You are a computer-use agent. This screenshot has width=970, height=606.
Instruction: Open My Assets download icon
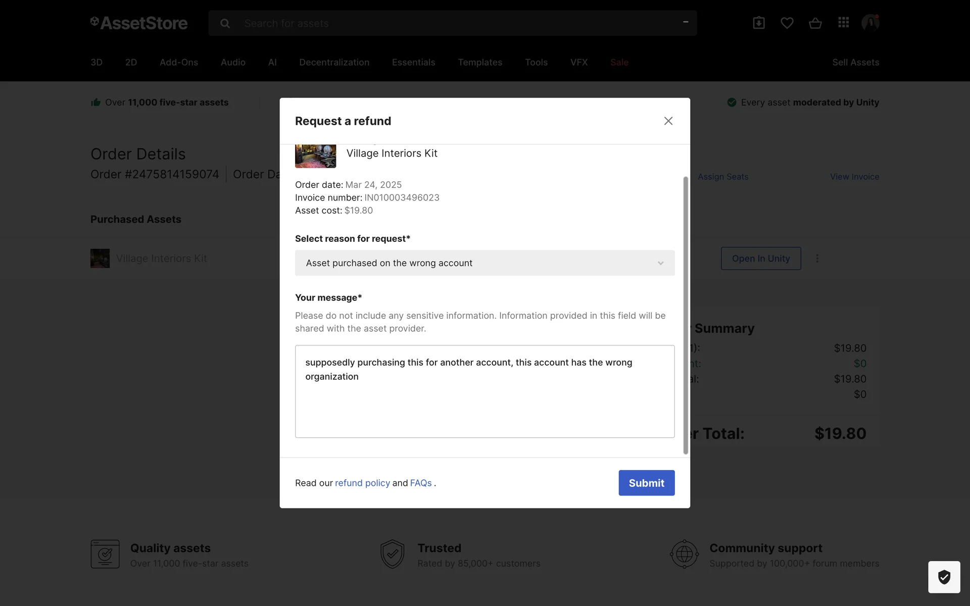(758, 23)
